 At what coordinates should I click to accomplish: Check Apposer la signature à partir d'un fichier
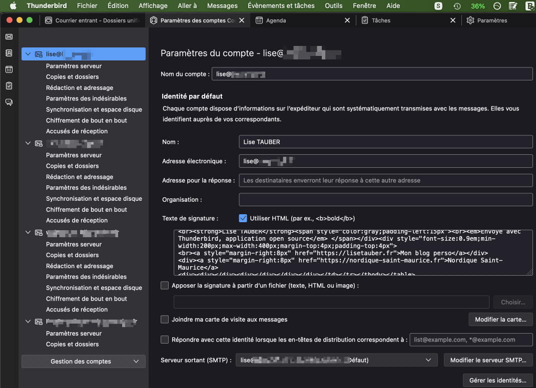click(165, 286)
